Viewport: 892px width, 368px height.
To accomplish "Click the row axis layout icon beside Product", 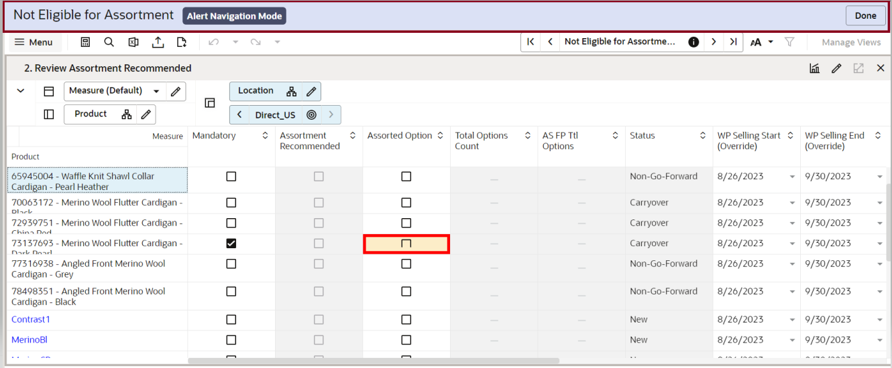I will 49,114.
